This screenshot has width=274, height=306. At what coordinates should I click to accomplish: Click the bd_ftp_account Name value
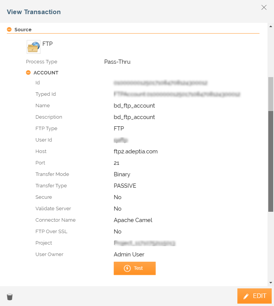[134, 106]
